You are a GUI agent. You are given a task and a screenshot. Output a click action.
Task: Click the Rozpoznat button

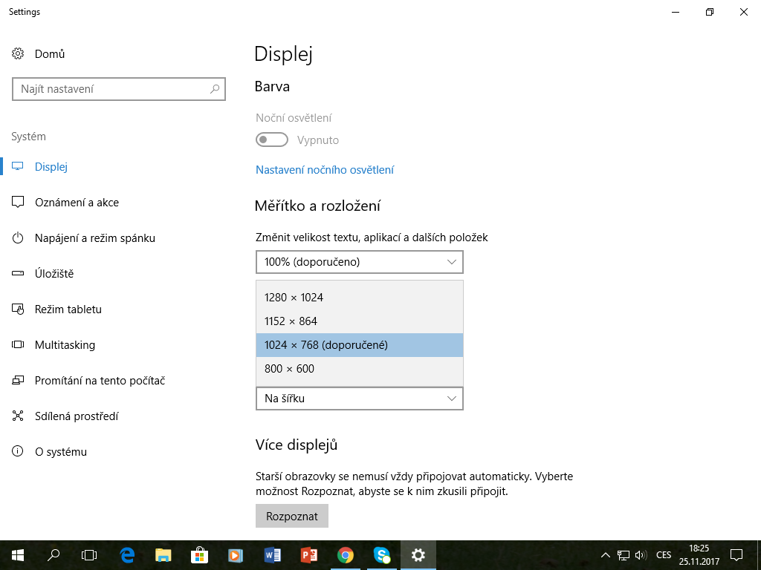click(x=292, y=516)
